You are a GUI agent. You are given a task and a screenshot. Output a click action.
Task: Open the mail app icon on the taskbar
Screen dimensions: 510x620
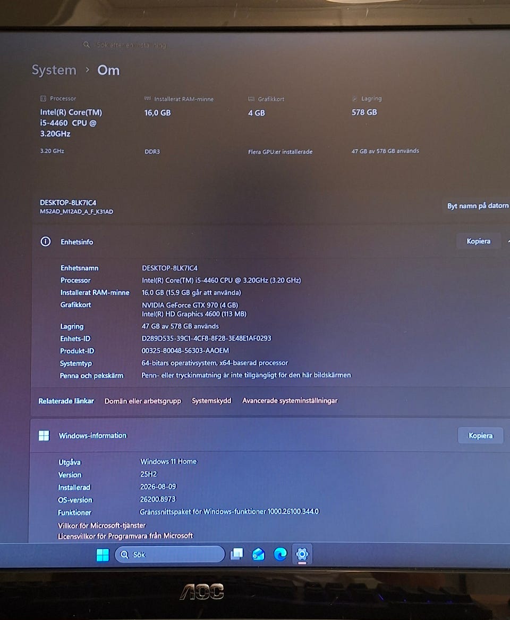(x=258, y=554)
